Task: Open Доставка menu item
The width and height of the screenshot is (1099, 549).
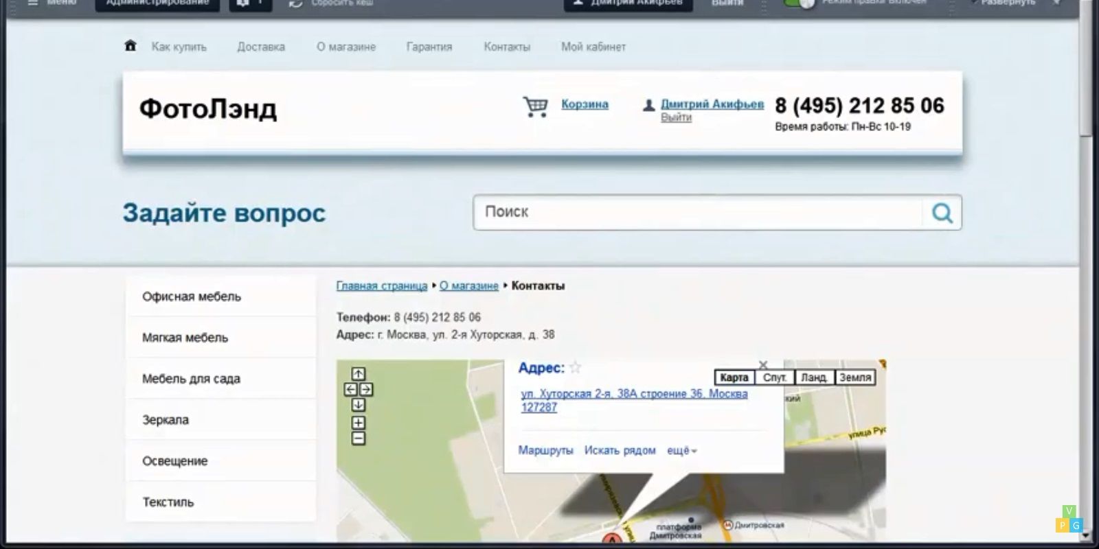Action: click(261, 47)
